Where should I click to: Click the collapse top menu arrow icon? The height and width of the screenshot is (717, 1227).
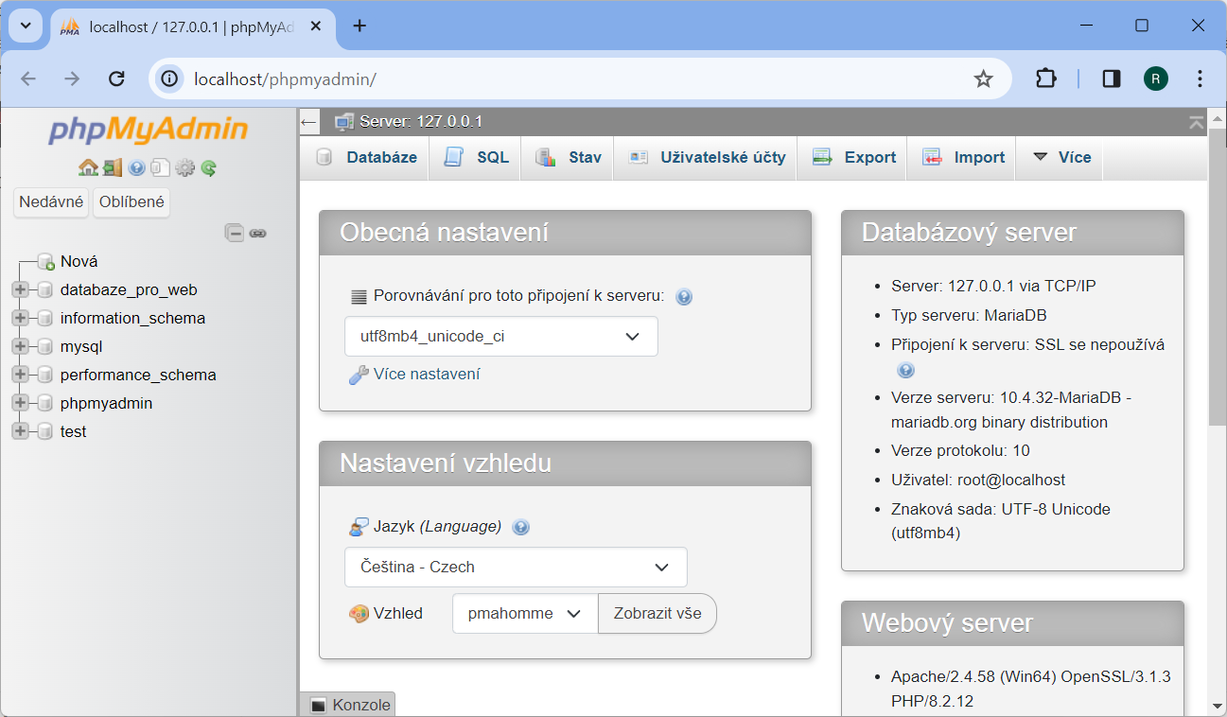tap(1197, 122)
